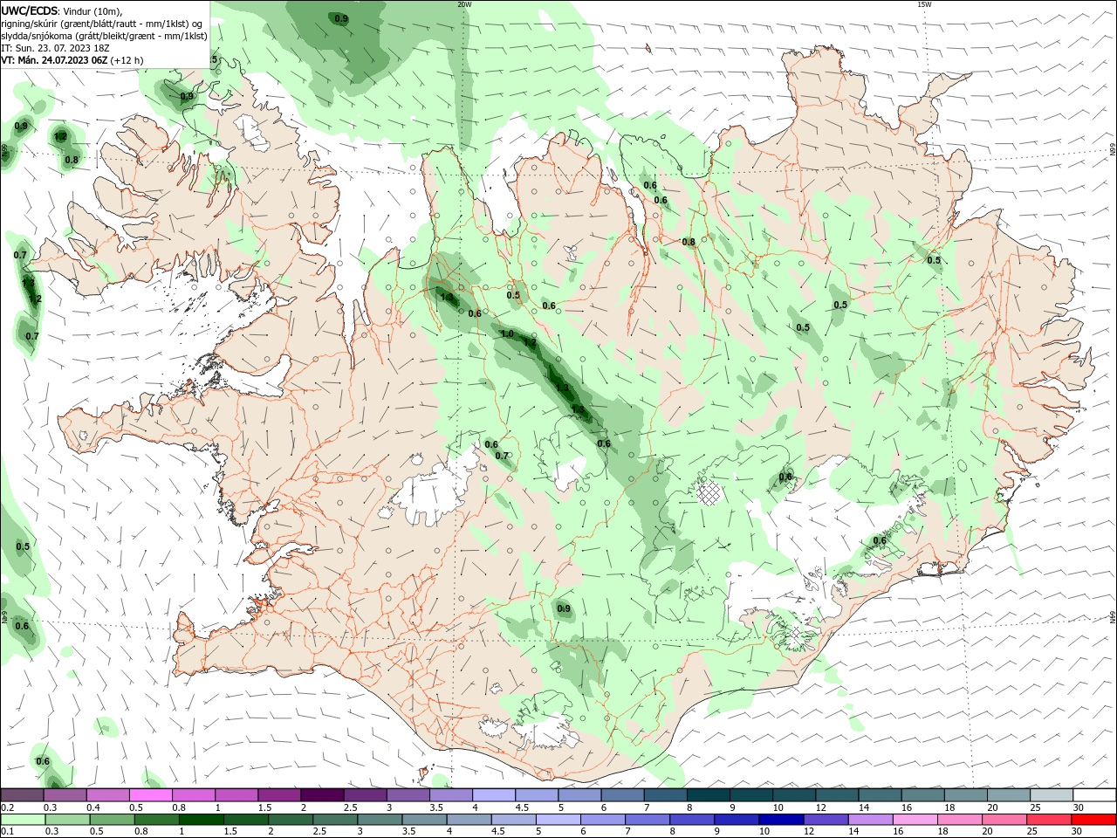
Task: Select the deep blue 10 rain swatch
Action: (x=782, y=820)
